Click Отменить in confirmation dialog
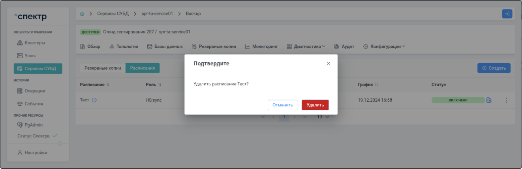The image size is (522, 169). click(283, 105)
